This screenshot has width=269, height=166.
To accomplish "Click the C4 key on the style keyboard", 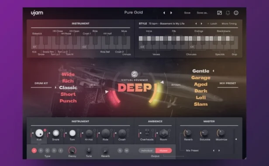I will tap(192, 47).
